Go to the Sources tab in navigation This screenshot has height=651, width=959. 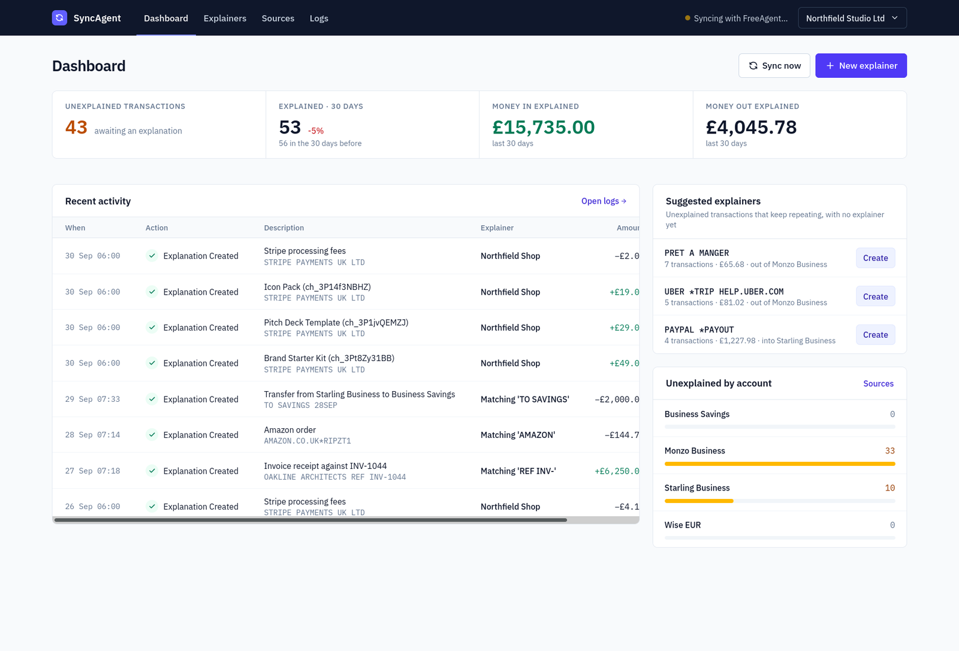point(278,18)
